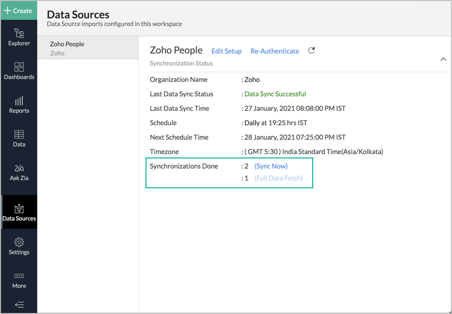Click the Data Sync Successful status text
452x314 pixels.
[x=275, y=94]
